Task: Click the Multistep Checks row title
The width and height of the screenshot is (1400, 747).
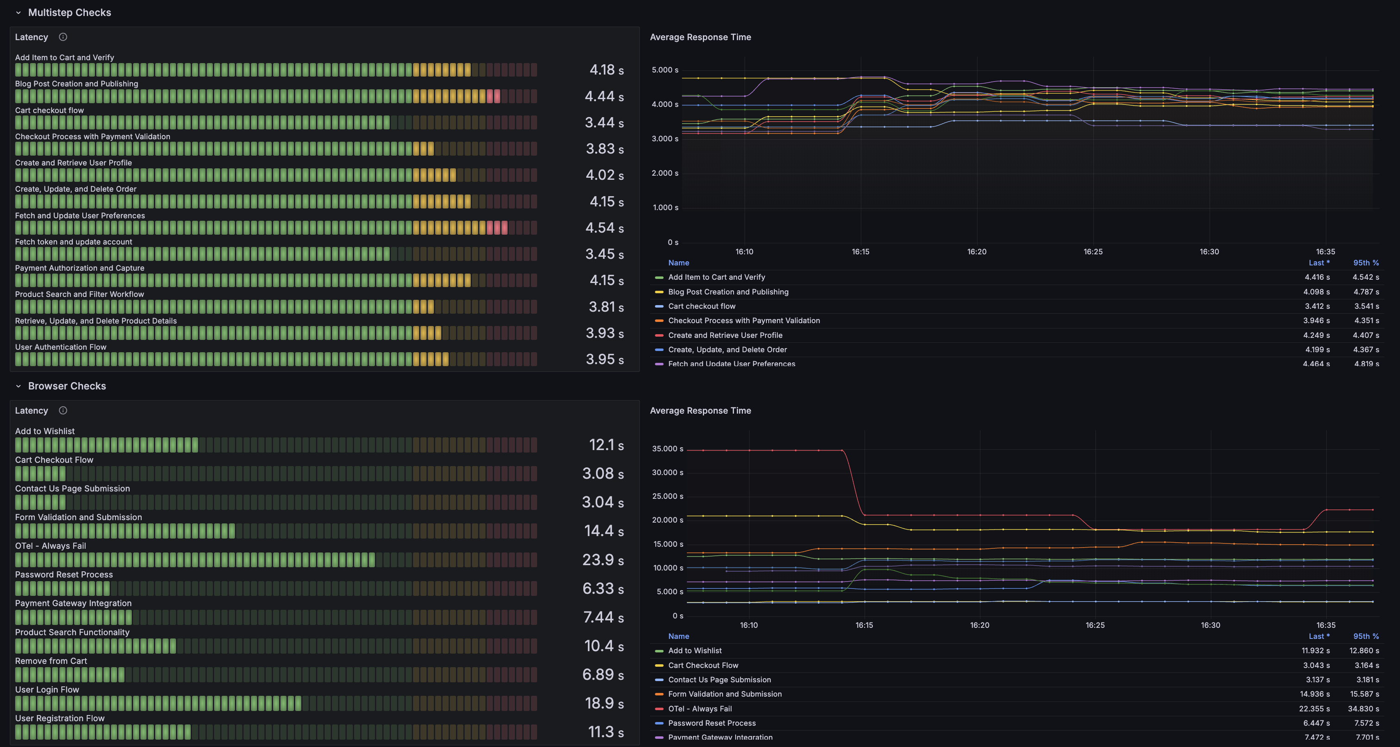Action: [69, 13]
